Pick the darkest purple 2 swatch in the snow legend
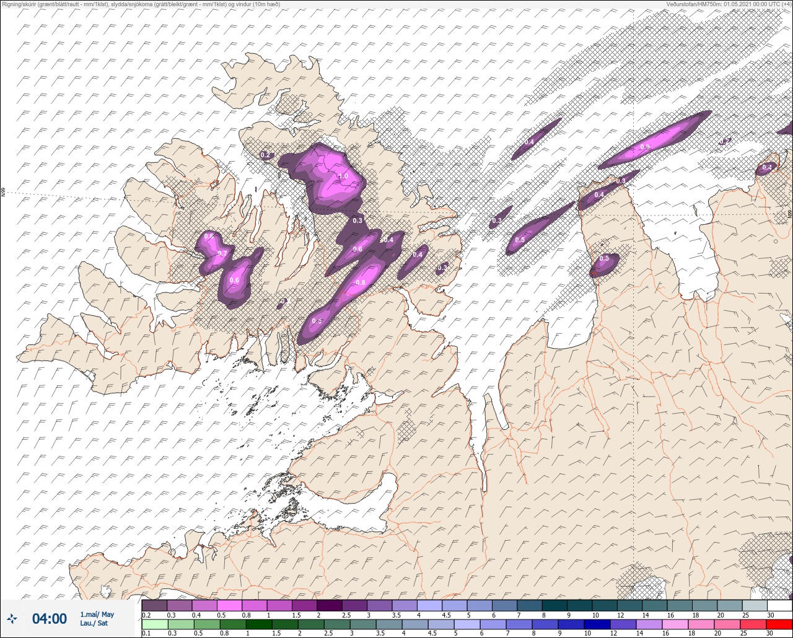Screen dimensions: 793x638 329,605
